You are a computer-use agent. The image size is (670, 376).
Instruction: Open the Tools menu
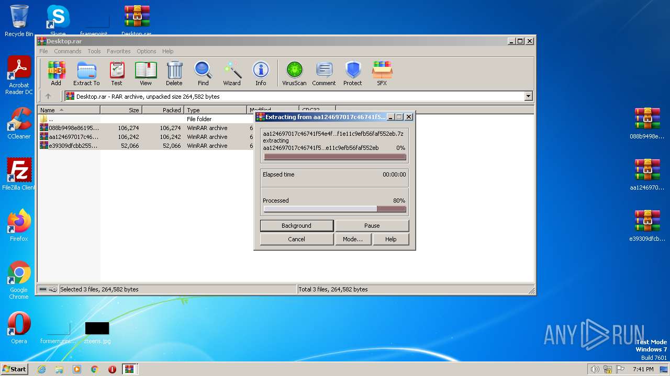[x=94, y=51]
